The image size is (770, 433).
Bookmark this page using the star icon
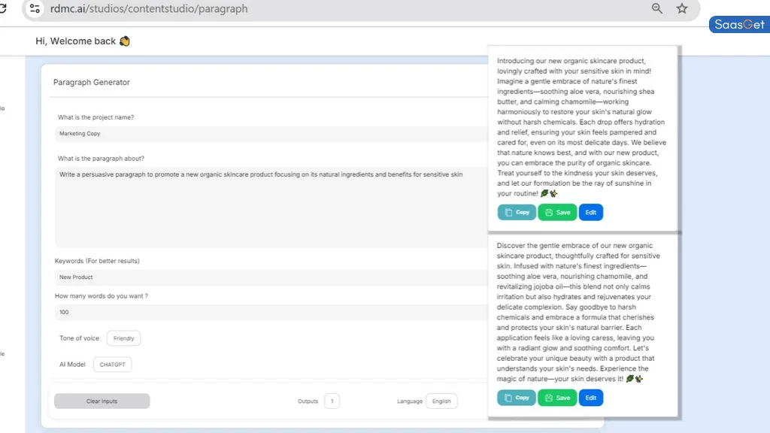(x=682, y=8)
